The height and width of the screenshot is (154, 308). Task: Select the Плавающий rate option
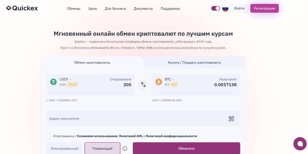click(102, 148)
